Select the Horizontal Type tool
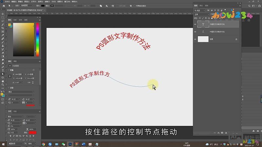This screenshot has width=262, height=147. coord(3,71)
